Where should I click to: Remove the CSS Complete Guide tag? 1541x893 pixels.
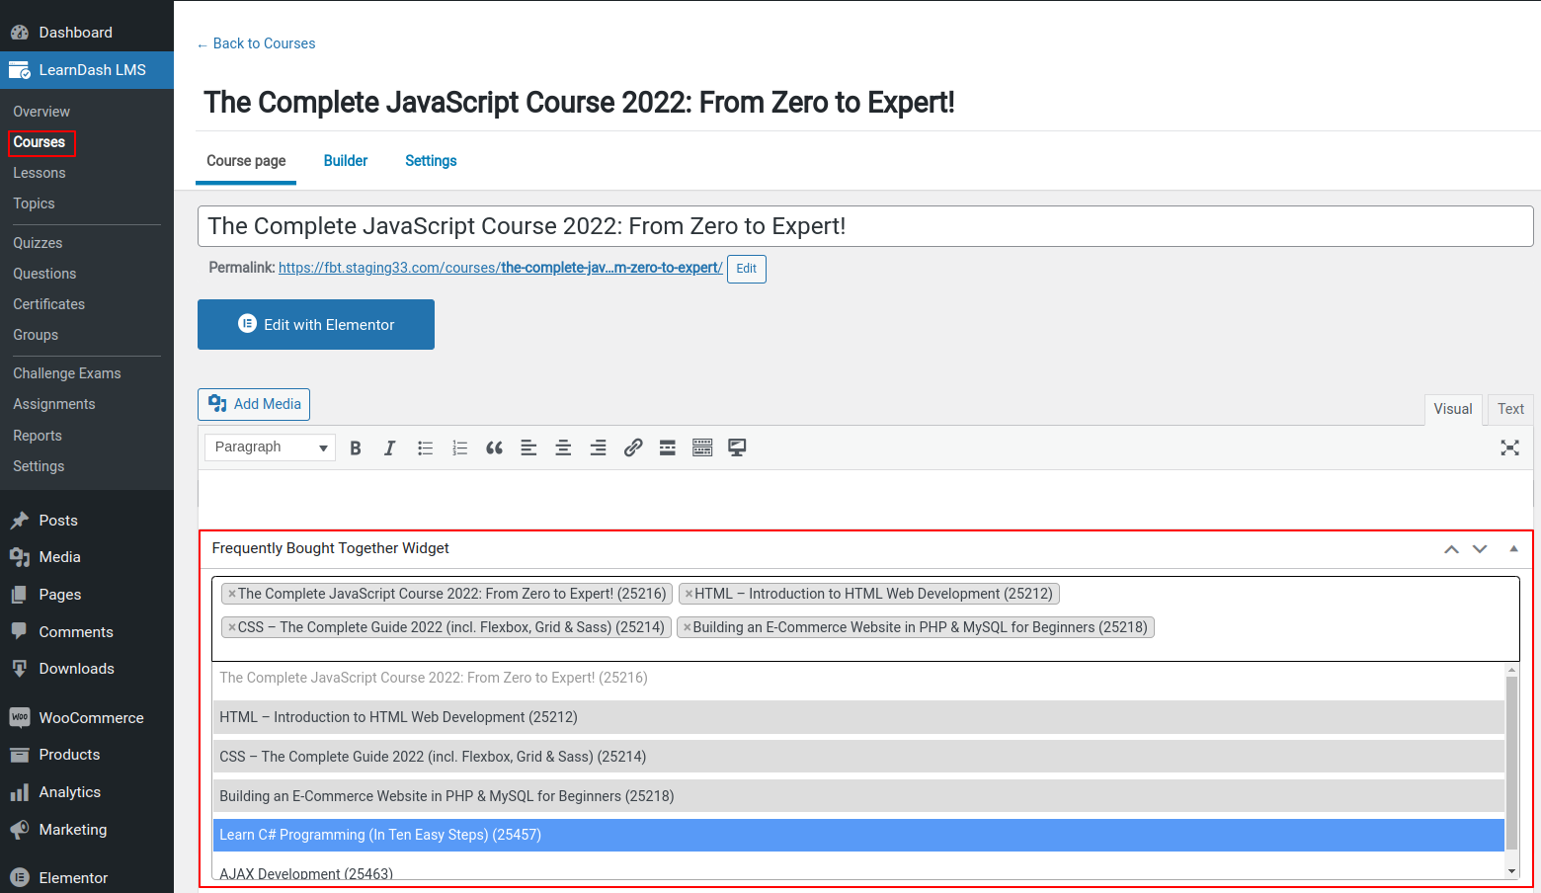(232, 628)
